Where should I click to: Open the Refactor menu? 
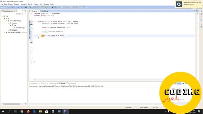click(x=17, y=4)
